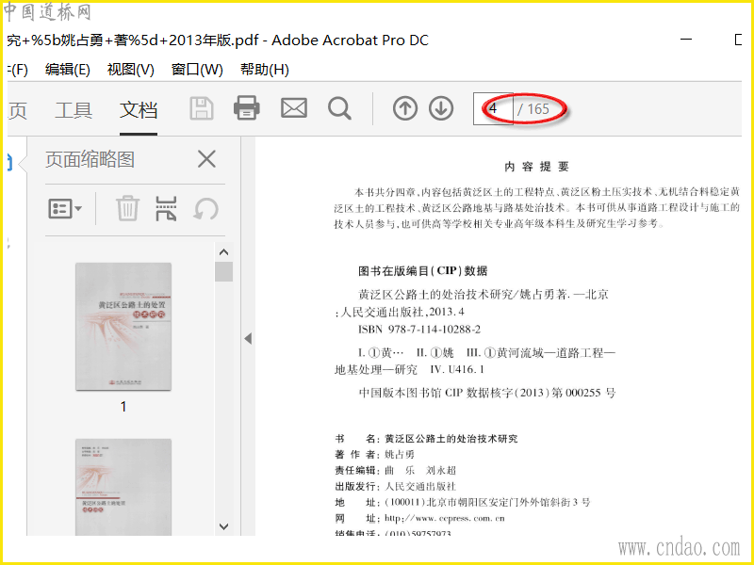Open the Find magnifier tool
Viewport: 754px width, 565px height.
point(339,108)
